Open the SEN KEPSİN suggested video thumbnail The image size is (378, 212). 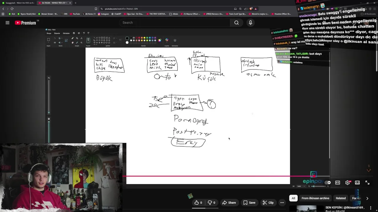[x=306, y=208]
